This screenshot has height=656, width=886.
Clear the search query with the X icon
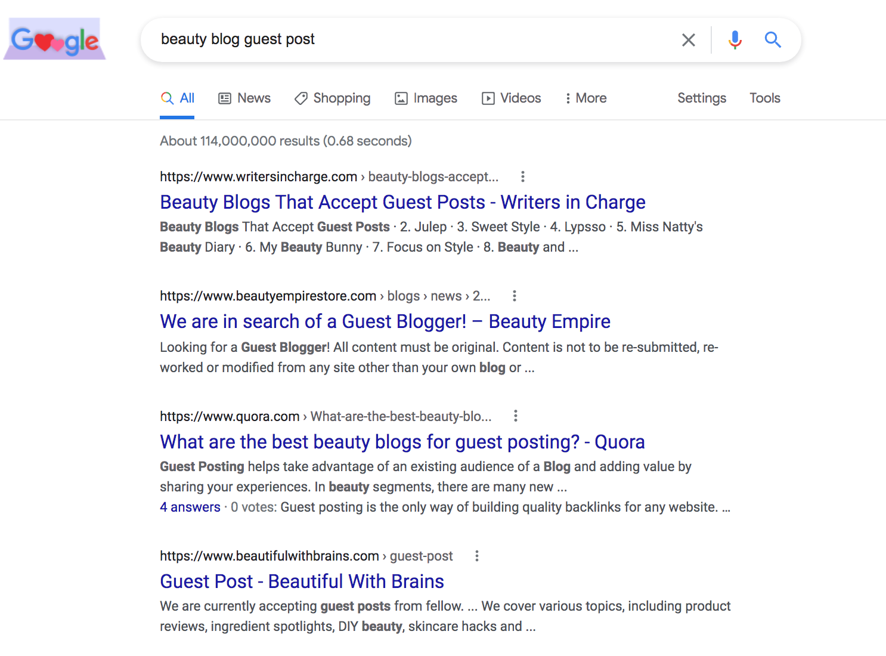pos(689,40)
